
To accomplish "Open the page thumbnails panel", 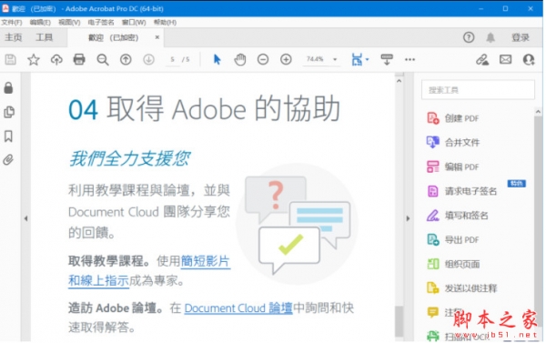I will 9,112.
